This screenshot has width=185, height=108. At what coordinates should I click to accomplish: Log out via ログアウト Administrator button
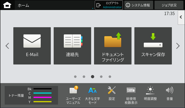click(x=109, y=5)
